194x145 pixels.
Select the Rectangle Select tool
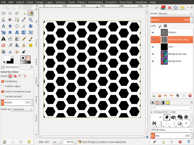click(3, 13)
